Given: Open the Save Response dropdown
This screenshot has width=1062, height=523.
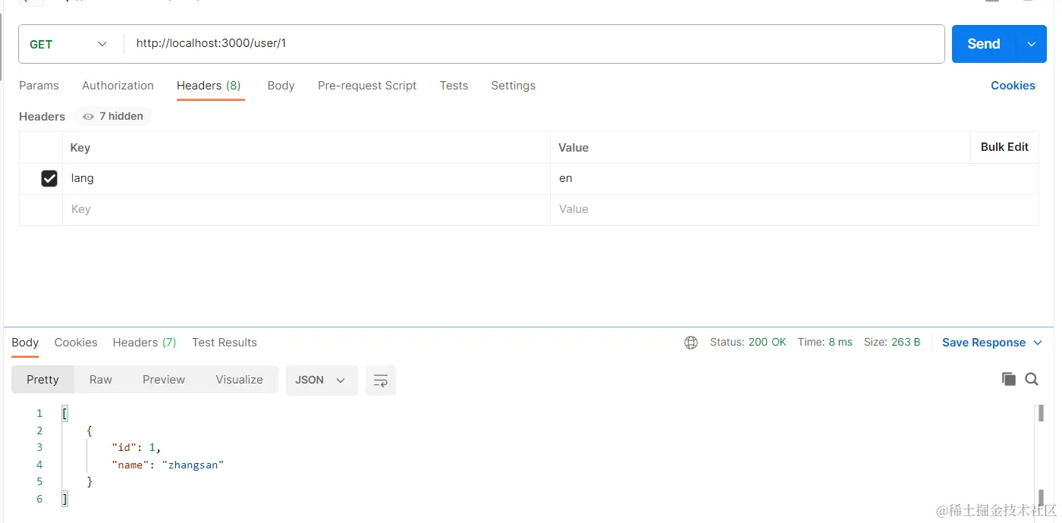Looking at the screenshot, I should click(x=992, y=343).
